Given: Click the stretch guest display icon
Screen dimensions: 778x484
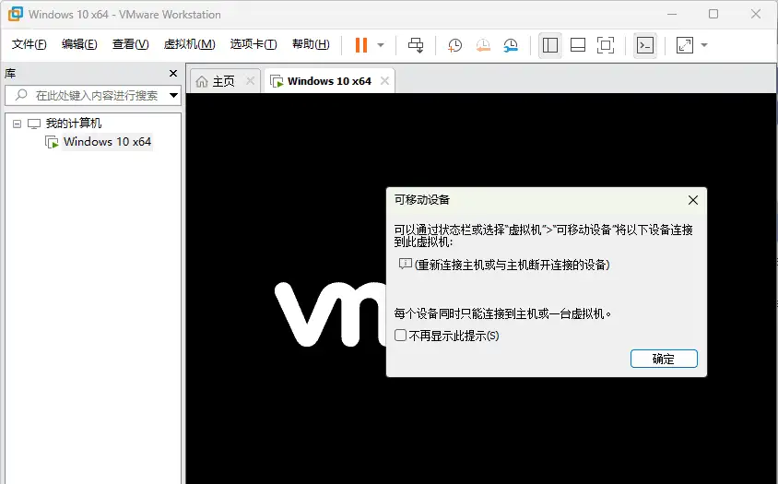Looking at the screenshot, I should pyautogui.click(x=685, y=45).
